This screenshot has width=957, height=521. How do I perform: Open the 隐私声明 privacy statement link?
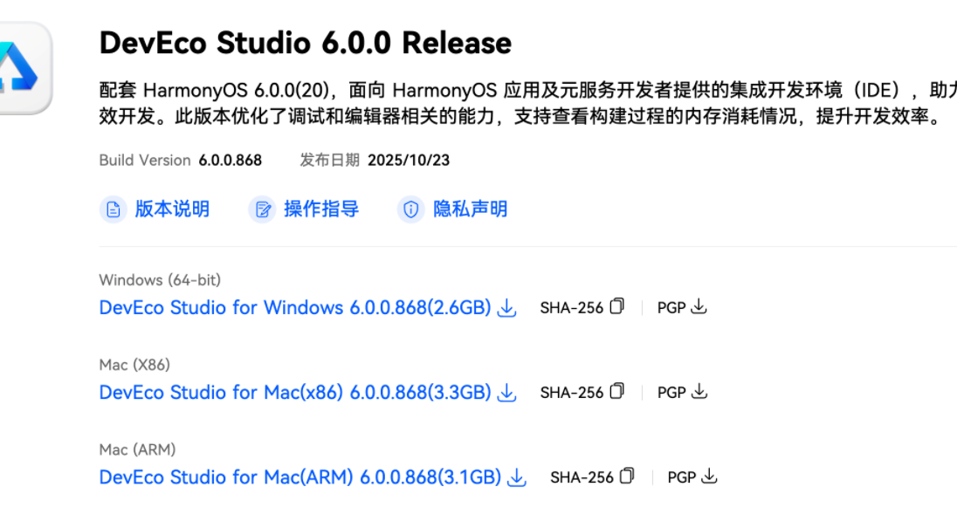point(470,209)
